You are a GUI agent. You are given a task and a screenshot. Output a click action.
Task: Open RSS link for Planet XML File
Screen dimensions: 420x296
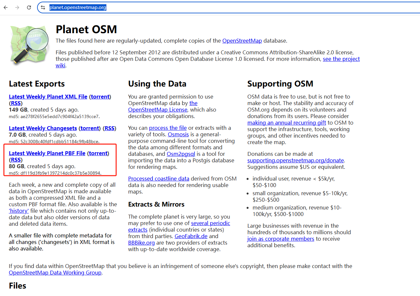16,103
